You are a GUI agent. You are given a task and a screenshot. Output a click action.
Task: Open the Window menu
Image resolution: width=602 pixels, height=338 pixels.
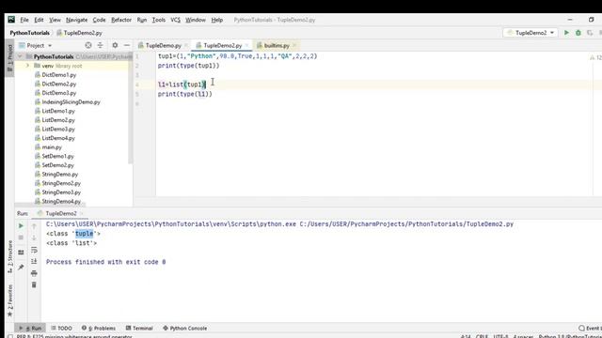pyautogui.click(x=196, y=20)
